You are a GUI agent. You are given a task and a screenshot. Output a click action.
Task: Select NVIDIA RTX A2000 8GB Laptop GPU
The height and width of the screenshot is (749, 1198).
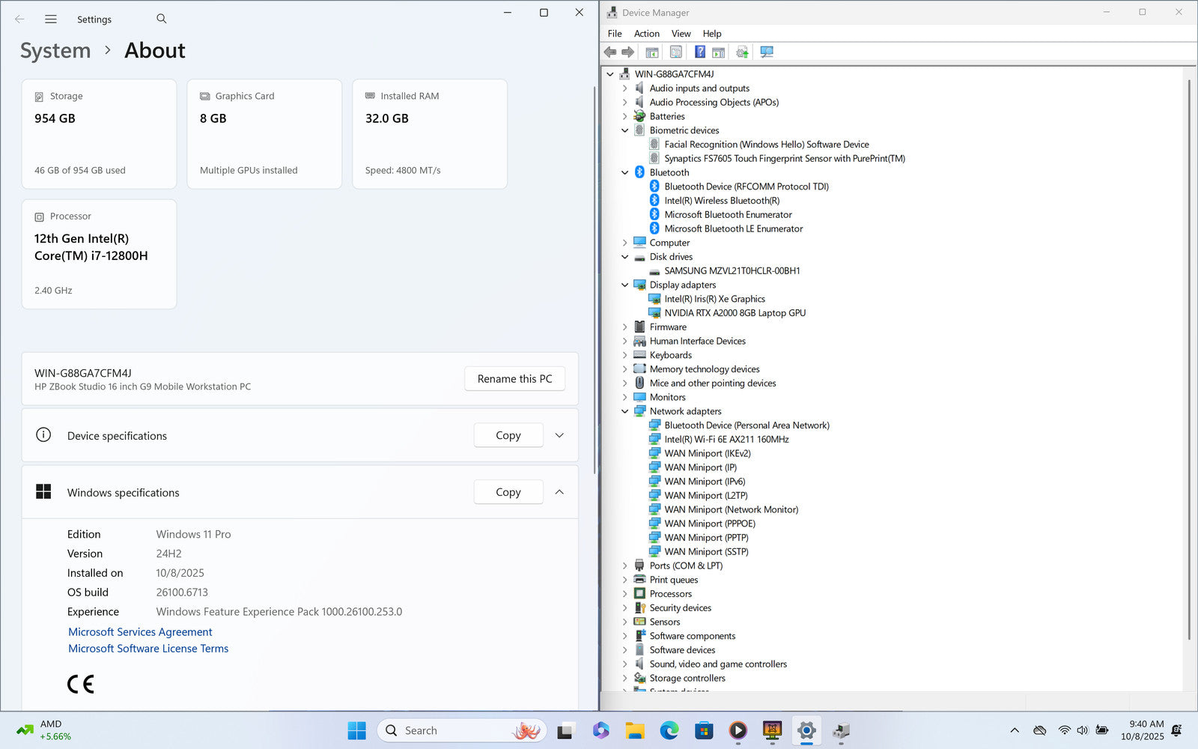coord(735,313)
